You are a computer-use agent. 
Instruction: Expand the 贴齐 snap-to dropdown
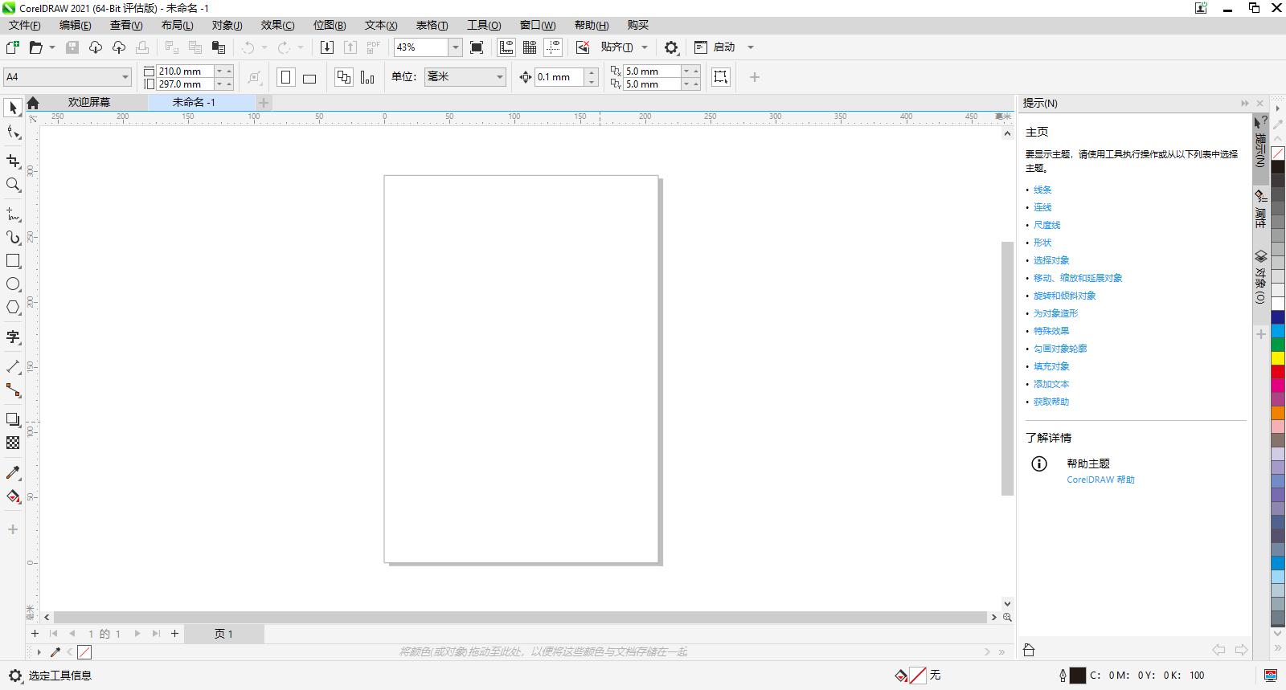coord(645,47)
